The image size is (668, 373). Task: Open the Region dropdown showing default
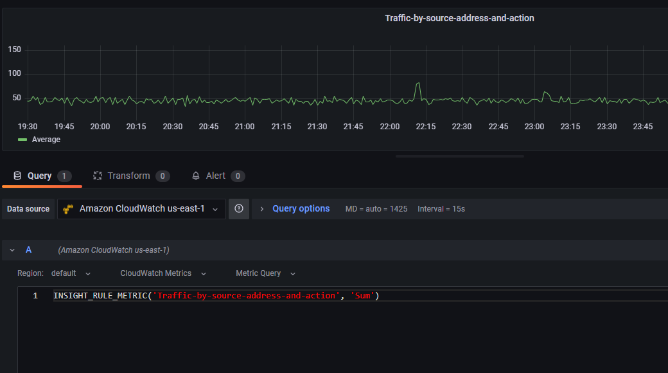(71, 273)
